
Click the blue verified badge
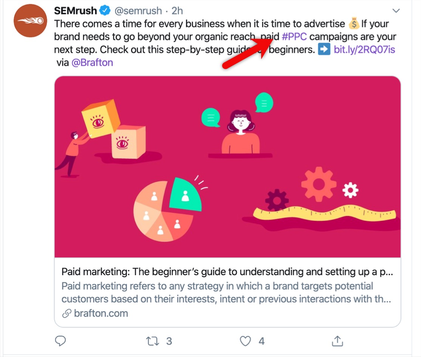coord(105,11)
